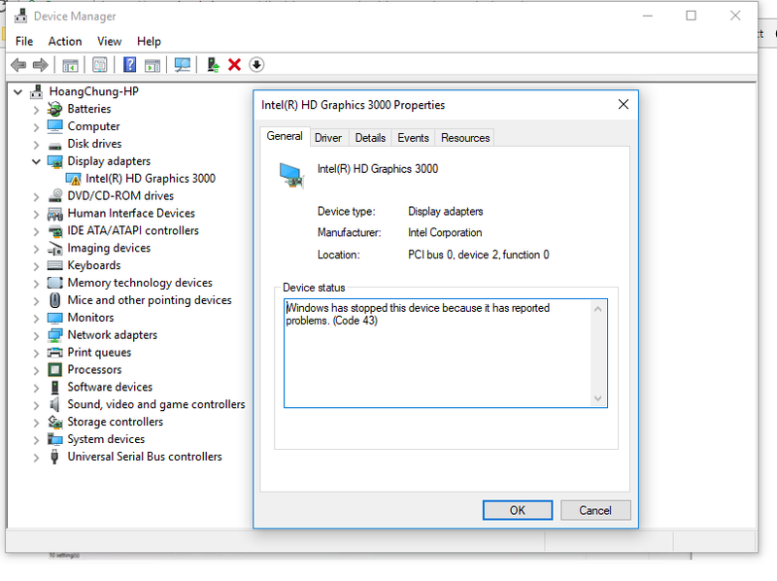Collapse the Display adapters node

(x=36, y=161)
